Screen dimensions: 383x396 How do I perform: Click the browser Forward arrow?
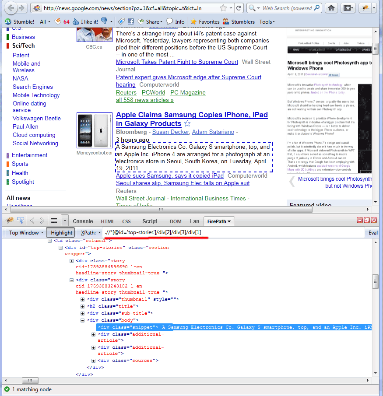22,8
